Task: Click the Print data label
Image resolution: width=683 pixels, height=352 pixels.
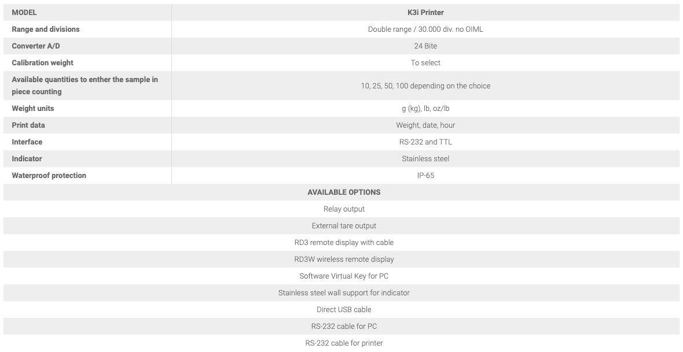Action: 28,125
